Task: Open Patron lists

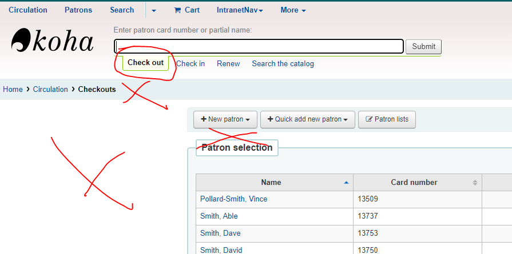Action: (x=387, y=119)
